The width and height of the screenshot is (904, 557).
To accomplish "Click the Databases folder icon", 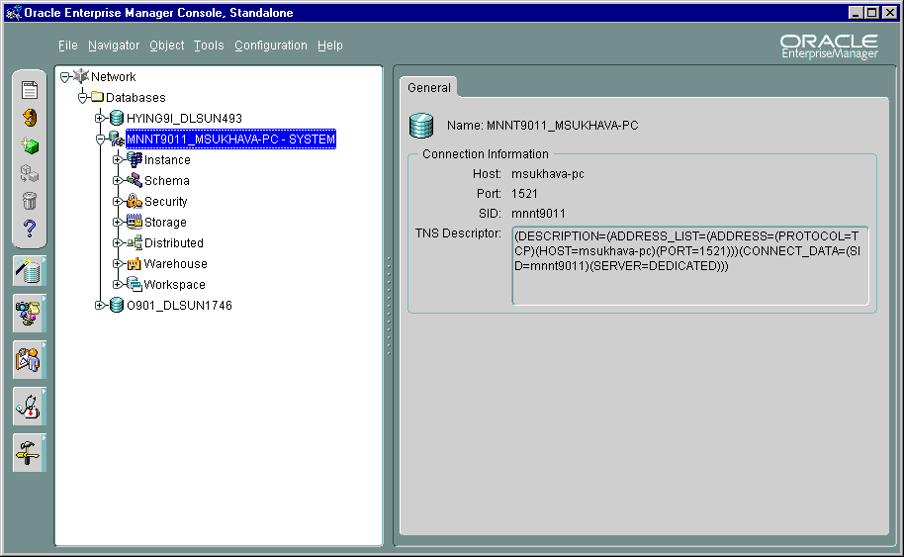I will 98,97.
